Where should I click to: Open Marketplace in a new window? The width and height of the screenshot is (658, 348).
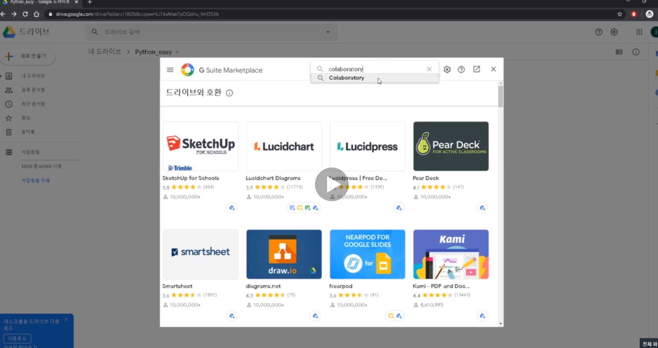477,69
